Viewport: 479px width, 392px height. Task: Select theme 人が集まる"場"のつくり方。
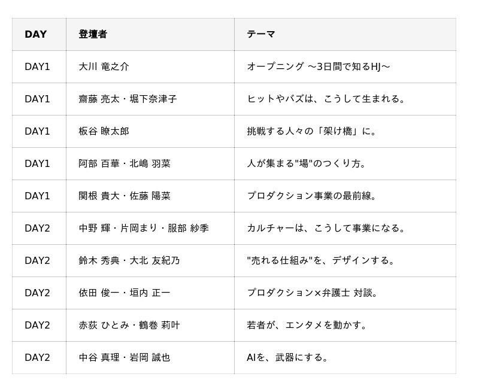(x=307, y=163)
